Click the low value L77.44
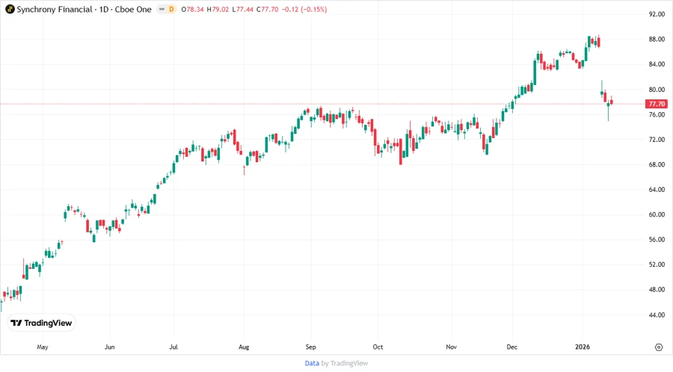Viewport: 673px width, 372px height. tap(242, 9)
